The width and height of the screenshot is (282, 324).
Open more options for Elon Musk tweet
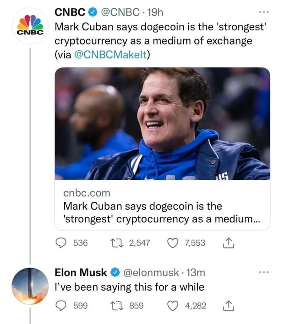[x=263, y=272]
